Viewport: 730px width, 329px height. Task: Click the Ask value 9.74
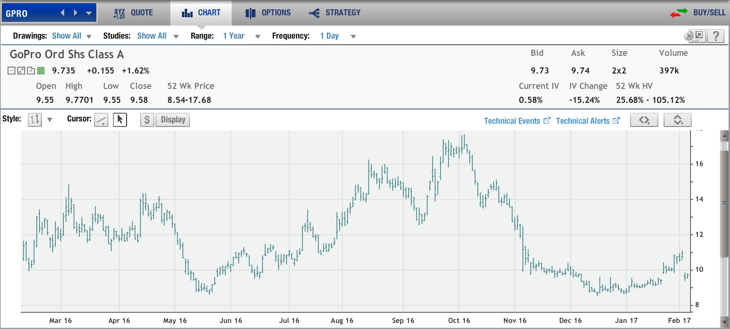580,71
